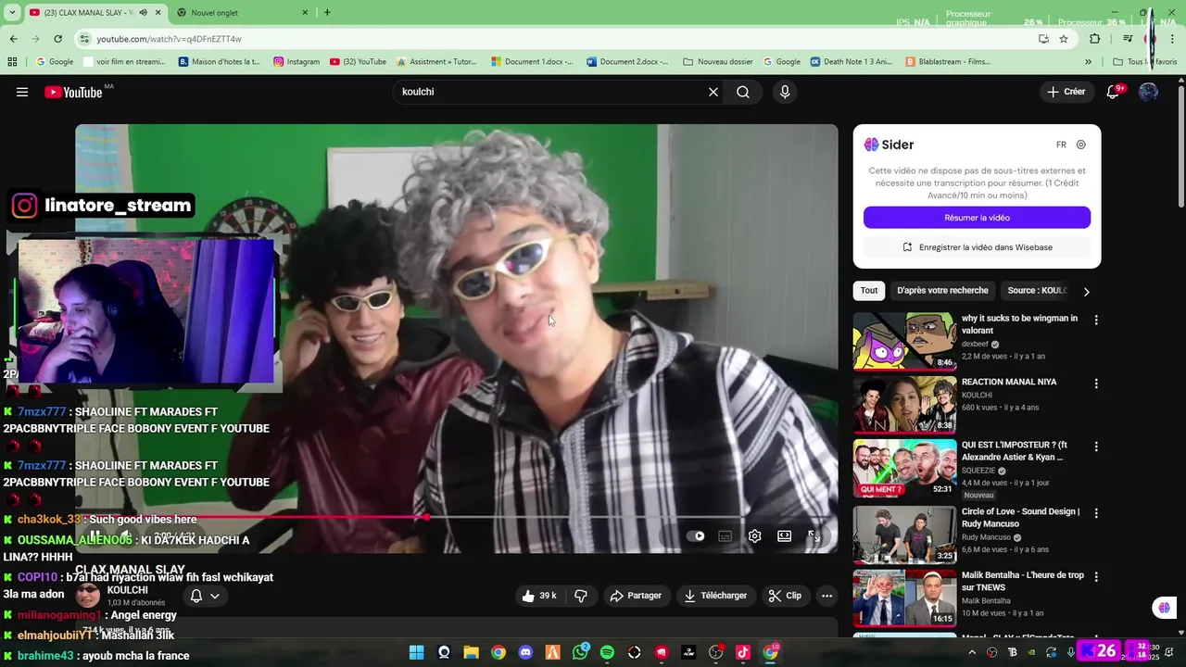Open Discord from the taskbar
This screenshot has height=667, width=1186.
pyautogui.click(x=525, y=652)
